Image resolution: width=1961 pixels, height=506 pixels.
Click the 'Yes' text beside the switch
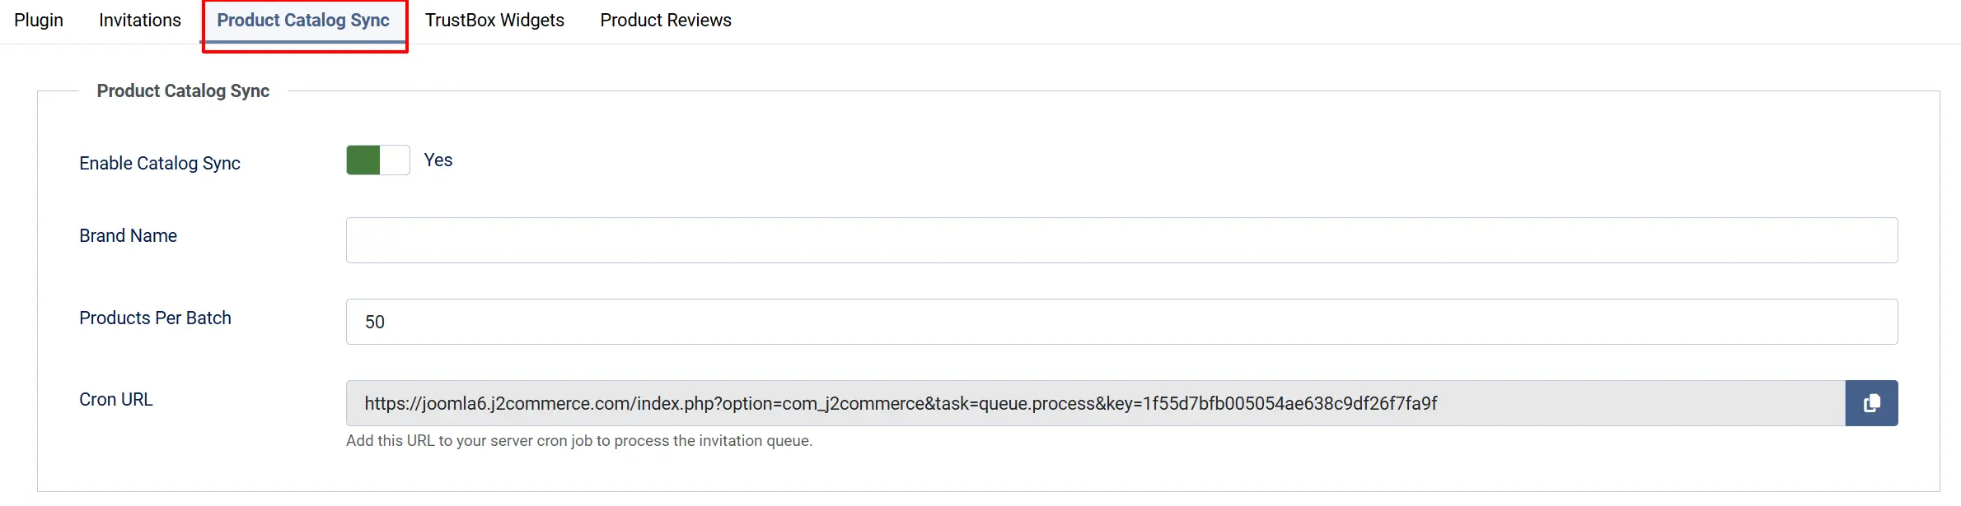[438, 160]
